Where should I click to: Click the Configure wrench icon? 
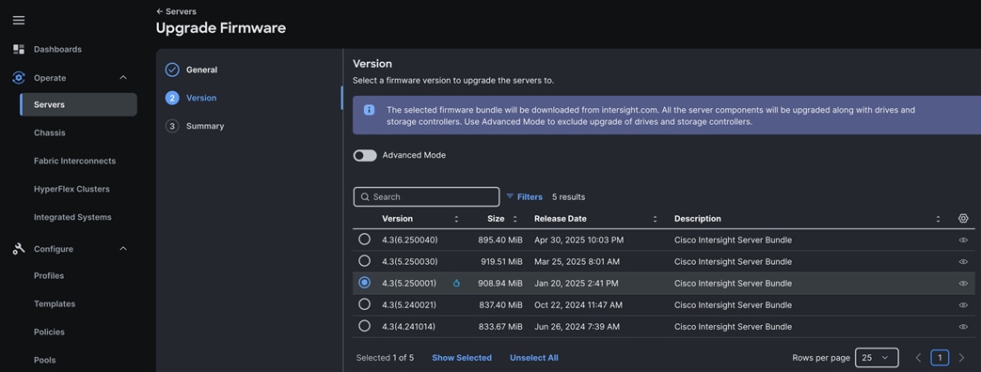pos(19,249)
